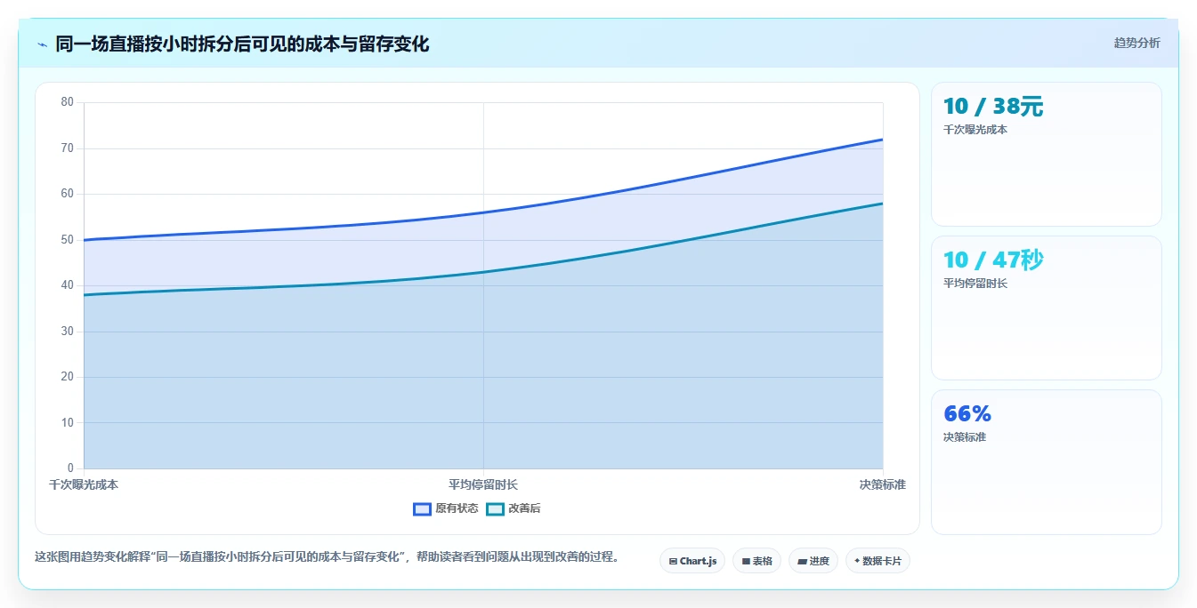Click 千次曝光成本 label in stat card
Image resolution: width=1197 pixels, height=608 pixels.
[x=975, y=130]
